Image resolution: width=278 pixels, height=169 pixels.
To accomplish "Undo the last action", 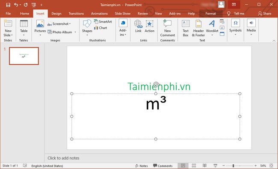I will click(16, 5).
